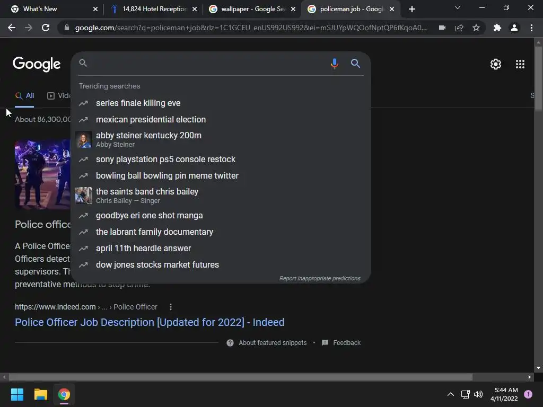The height and width of the screenshot is (407, 543).
Task: Select suggestion the labrant family documentary
Action: click(x=221, y=232)
